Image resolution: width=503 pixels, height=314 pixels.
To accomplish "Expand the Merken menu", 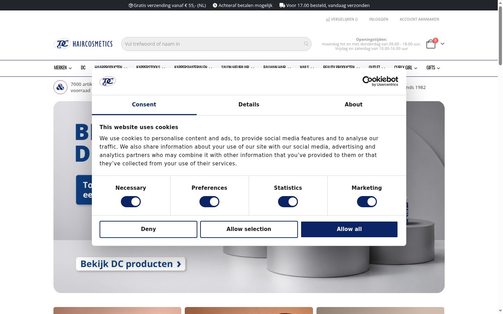I will click(x=63, y=68).
